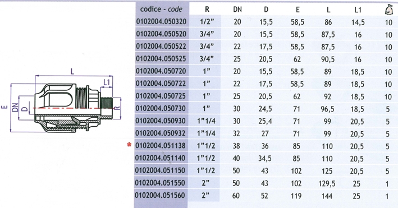The image size is (398, 208).
Task: Click the bag package icon in header
Action: [388, 10]
